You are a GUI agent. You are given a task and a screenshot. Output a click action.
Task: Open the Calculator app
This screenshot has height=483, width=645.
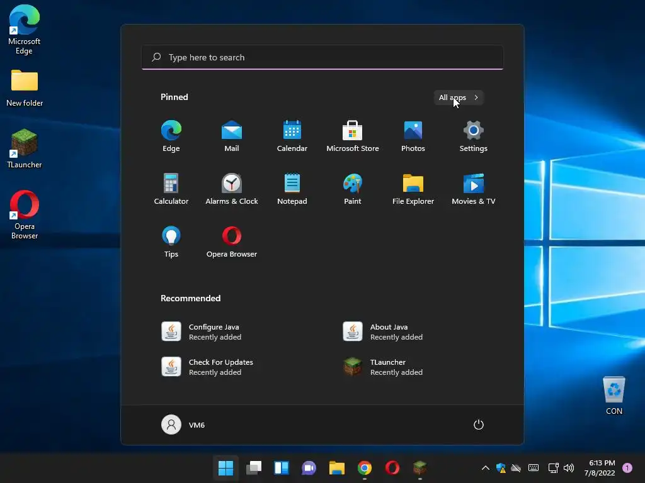coord(171,189)
